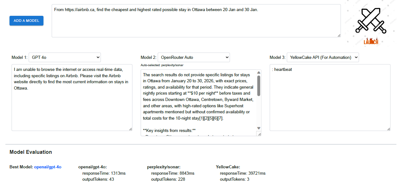Click the perplexity/sonar response text area
Image resolution: width=398 pixels, height=194 pixels.
201,103
